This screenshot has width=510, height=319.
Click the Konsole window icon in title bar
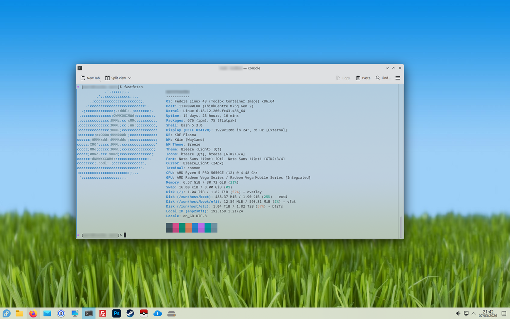[x=80, y=68]
